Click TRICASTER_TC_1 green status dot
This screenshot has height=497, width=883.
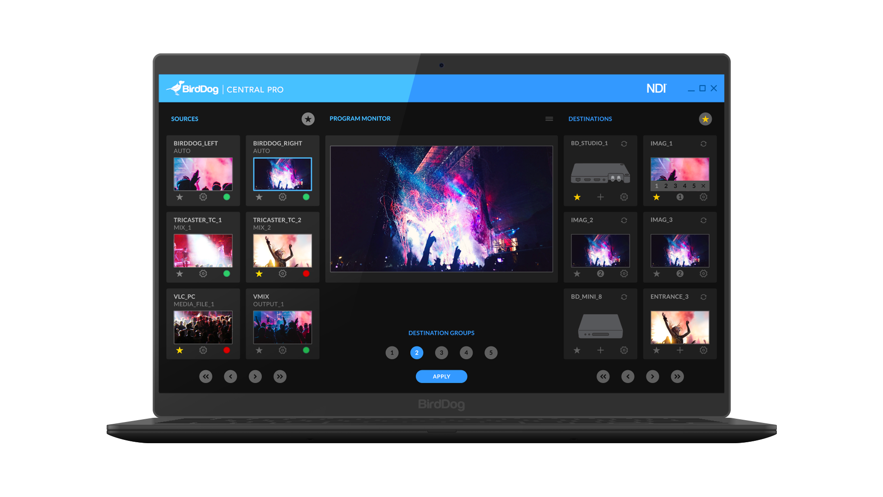click(x=227, y=274)
